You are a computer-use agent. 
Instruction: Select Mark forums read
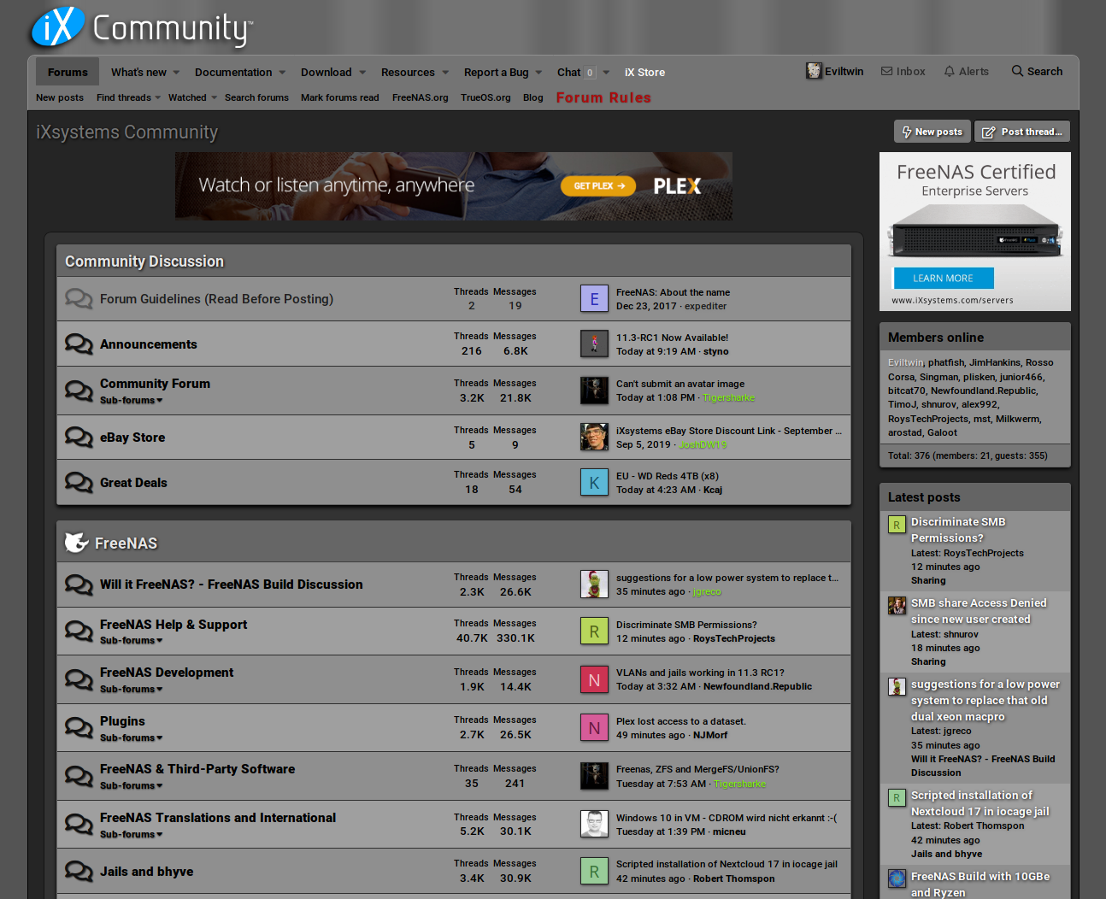point(339,97)
